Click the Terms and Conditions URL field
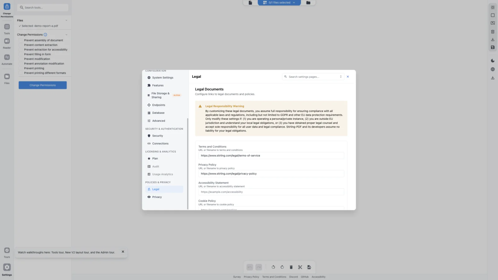 tap(271, 156)
